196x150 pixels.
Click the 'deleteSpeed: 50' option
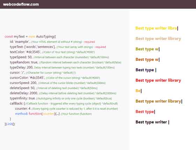[x=22, y=88]
